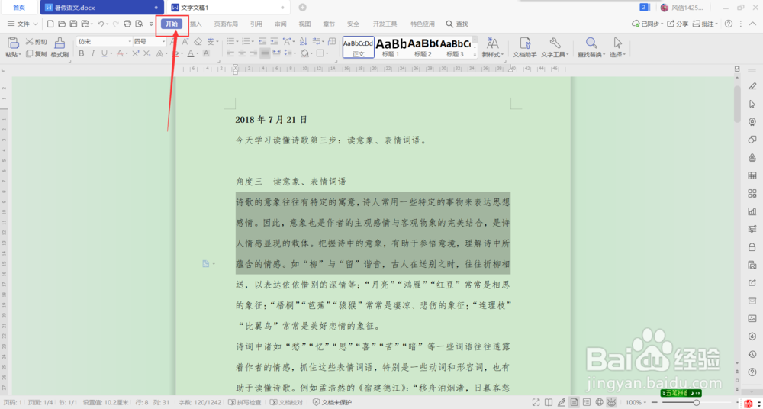Viewport: 763px width, 409px height.
Task: Expand the 文件 menu arrow
Action: tap(36, 24)
